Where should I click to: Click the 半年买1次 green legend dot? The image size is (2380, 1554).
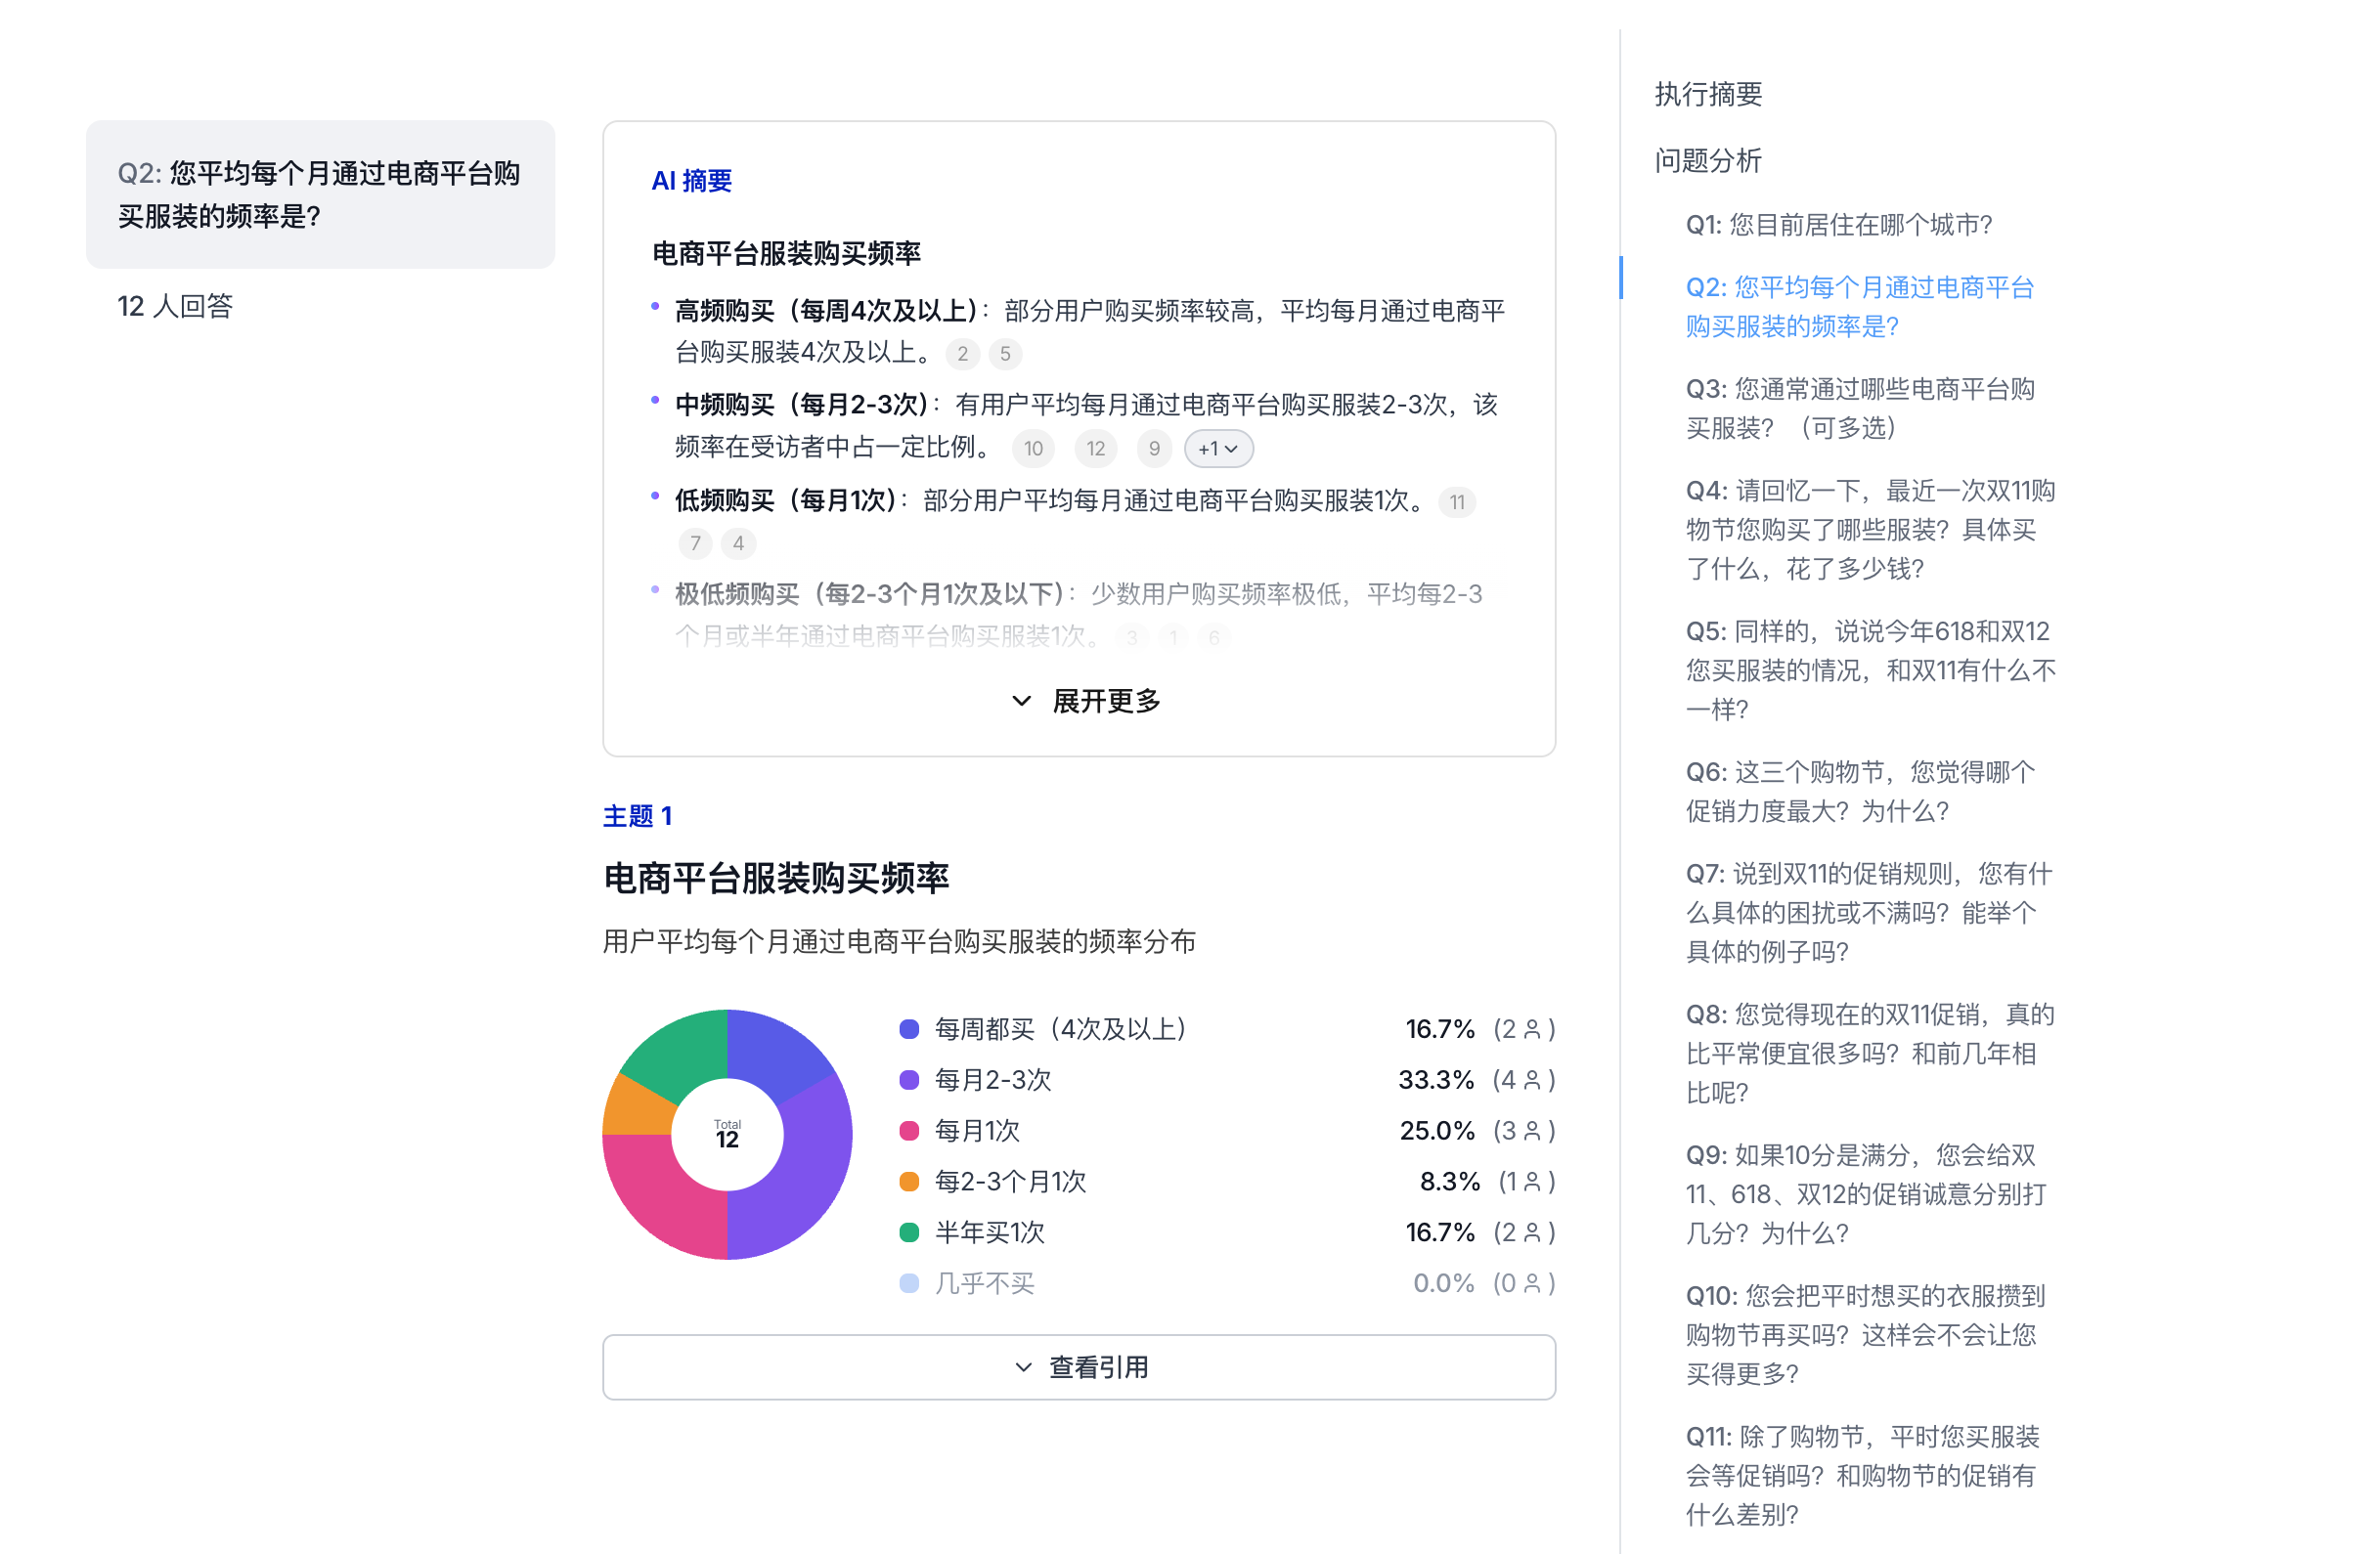click(909, 1233)
